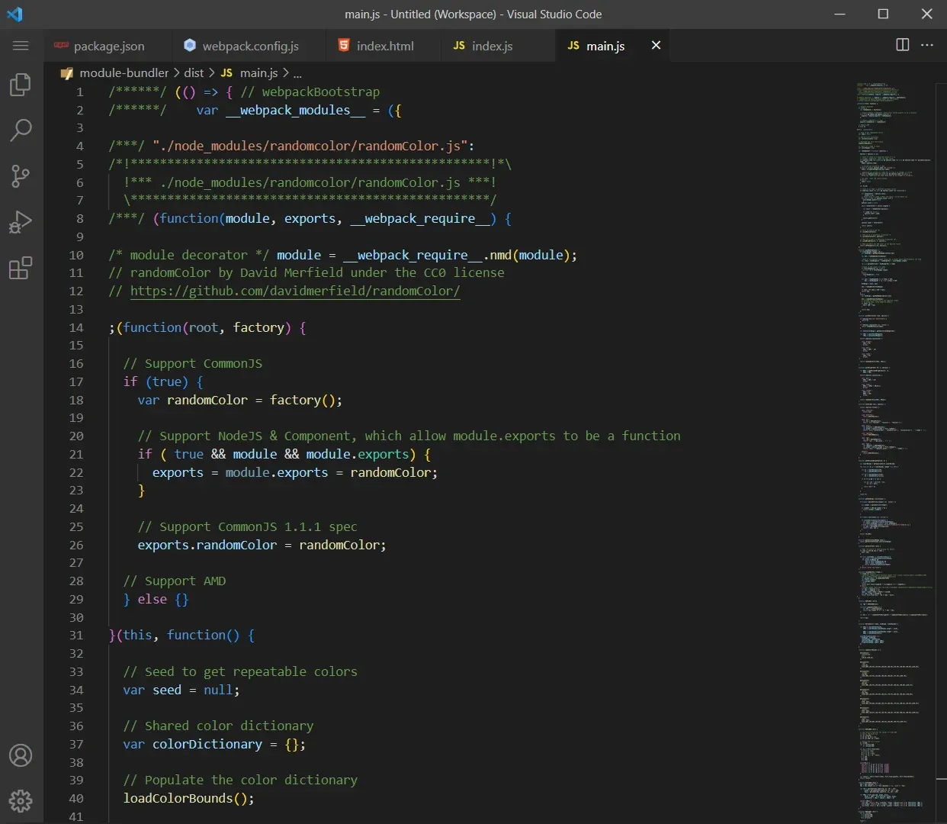Split the editor using the split icon
The height and width of the screenshot is (824, 947).
(902, 45)
